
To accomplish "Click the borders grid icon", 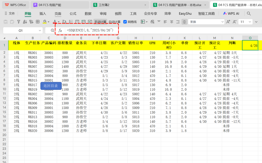I will (38, 22).
